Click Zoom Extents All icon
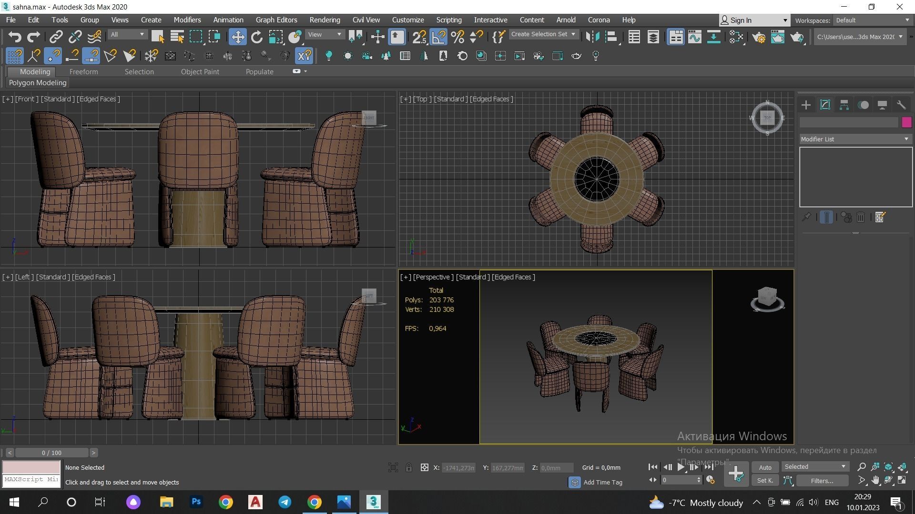915x514 pixels. pos(903,467)
